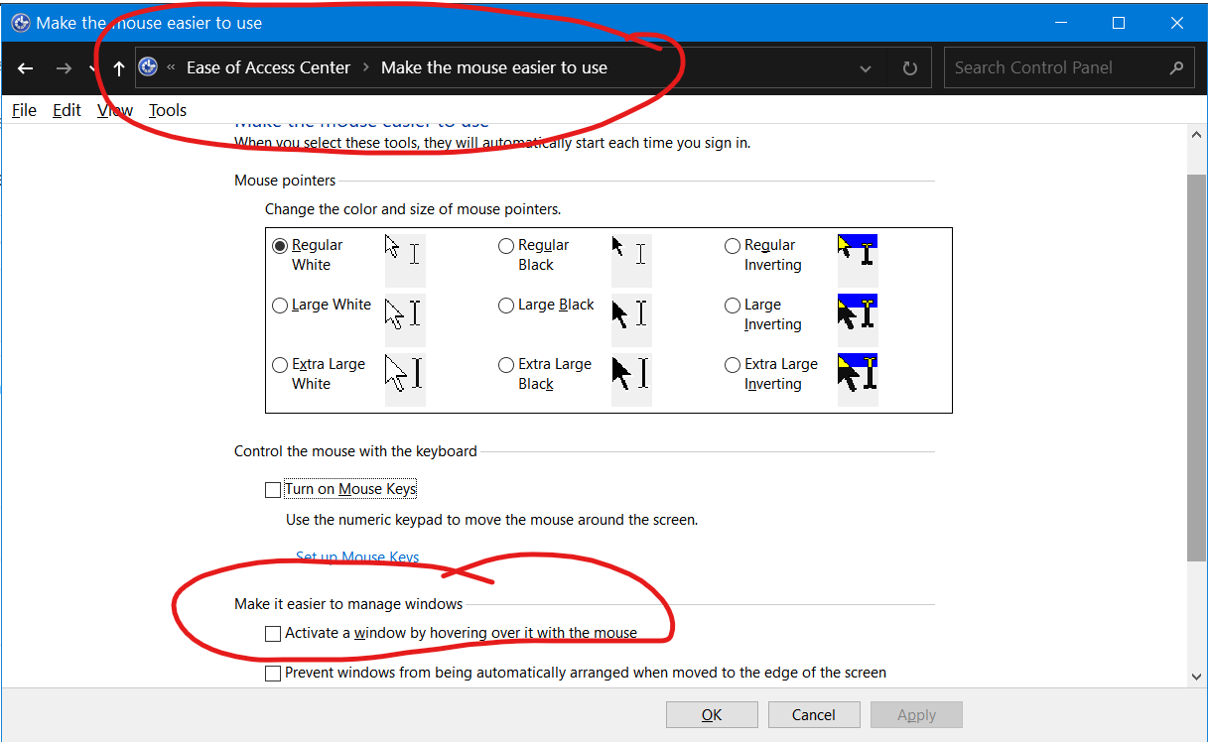Image resolution: width=1208 pixels, height=742 pixels.
Task: Click the Large Inverting pointer preview
Action: click(x=857, y=319)
